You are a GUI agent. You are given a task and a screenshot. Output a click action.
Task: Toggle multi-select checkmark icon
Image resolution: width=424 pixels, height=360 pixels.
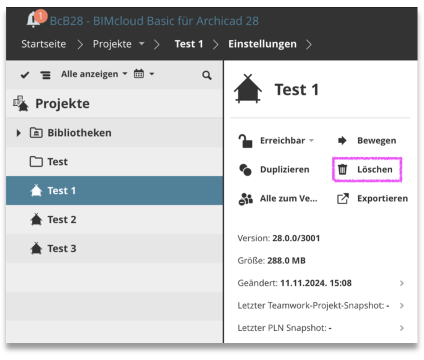(x=24, y=75)
